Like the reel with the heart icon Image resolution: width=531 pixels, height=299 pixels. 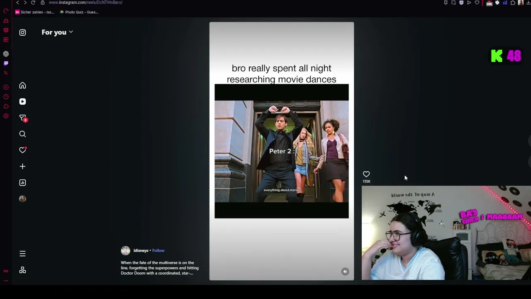(366, 174)
